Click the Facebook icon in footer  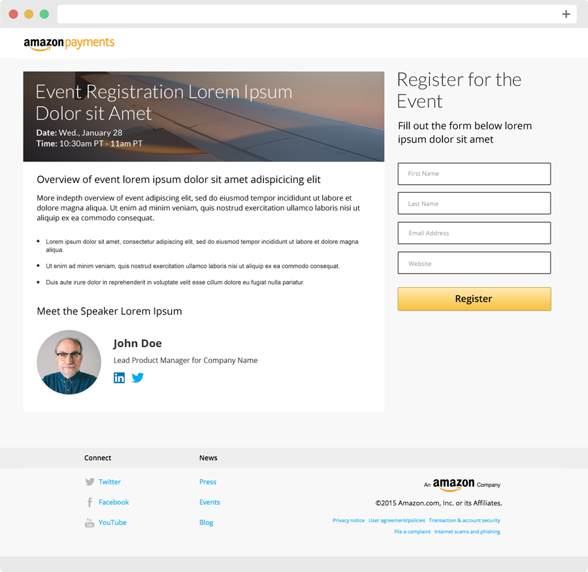pyautogui.click(x=90, y=502)
